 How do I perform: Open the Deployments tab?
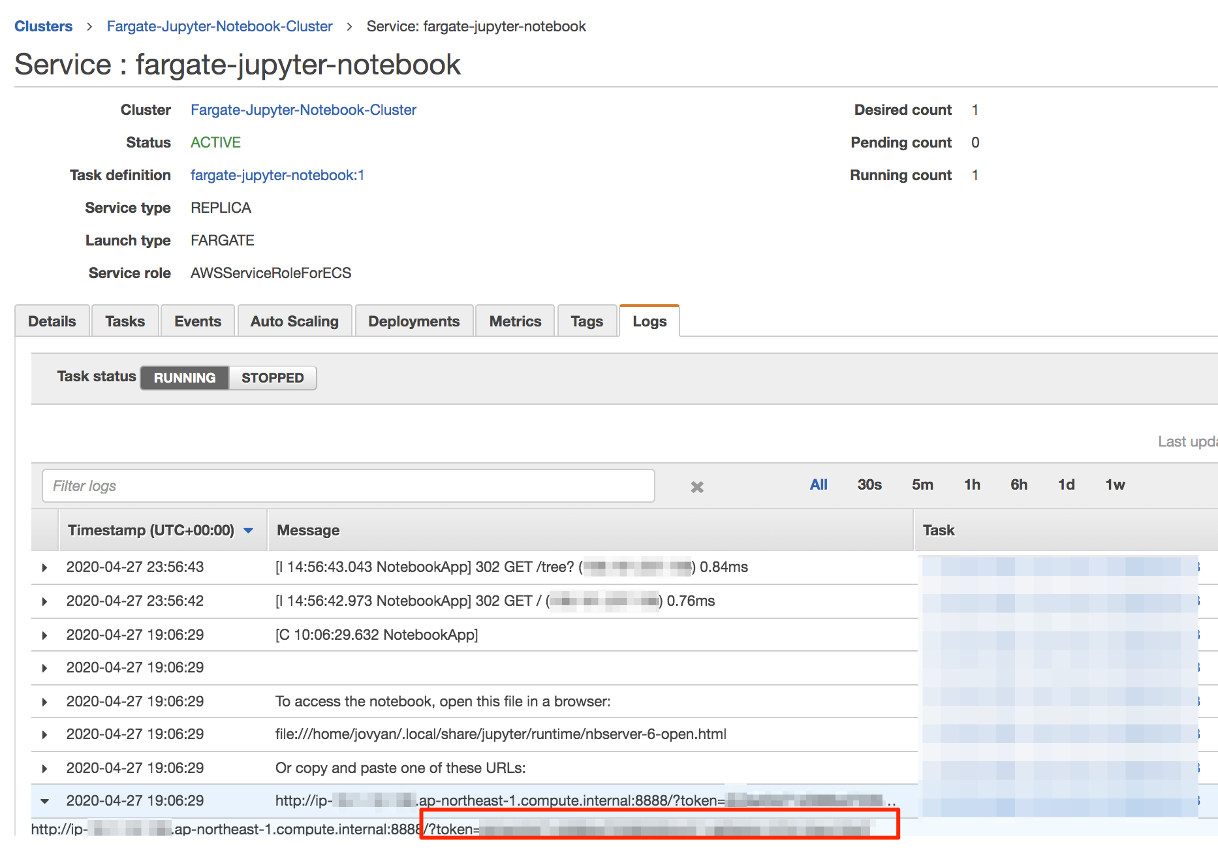tap(414, 321)
